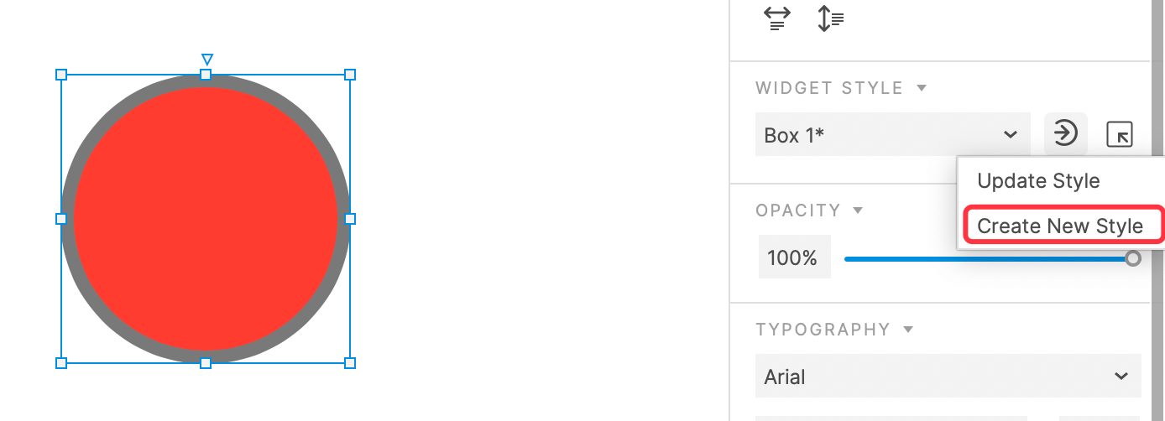This screenshot has width=1165, height=421.
Task: Click the bottom-right selection handle
Action: (x=350, y=363)
